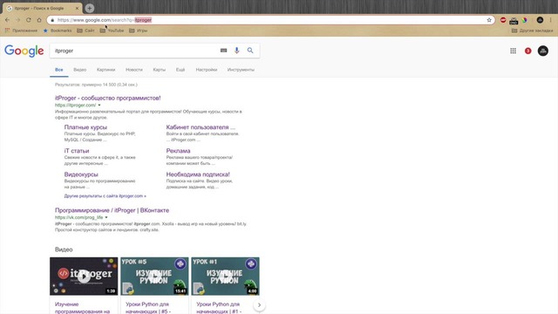Image resolution: width=558 pixels, height=314 pixels.
Task: Open the on-screen keyboard in search box
Action: pos(223,51)
